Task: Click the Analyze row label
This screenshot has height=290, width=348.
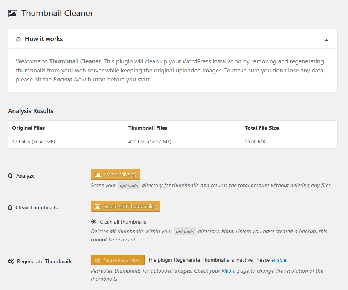Action: (x=26, y=176)
